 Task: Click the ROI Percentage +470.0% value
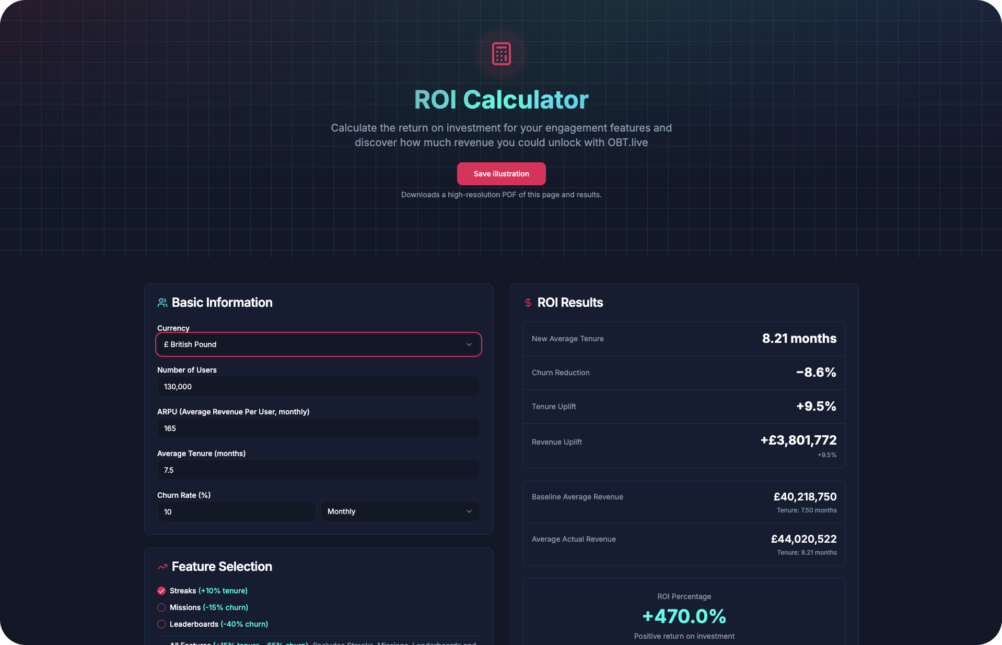tap(683, 616)
